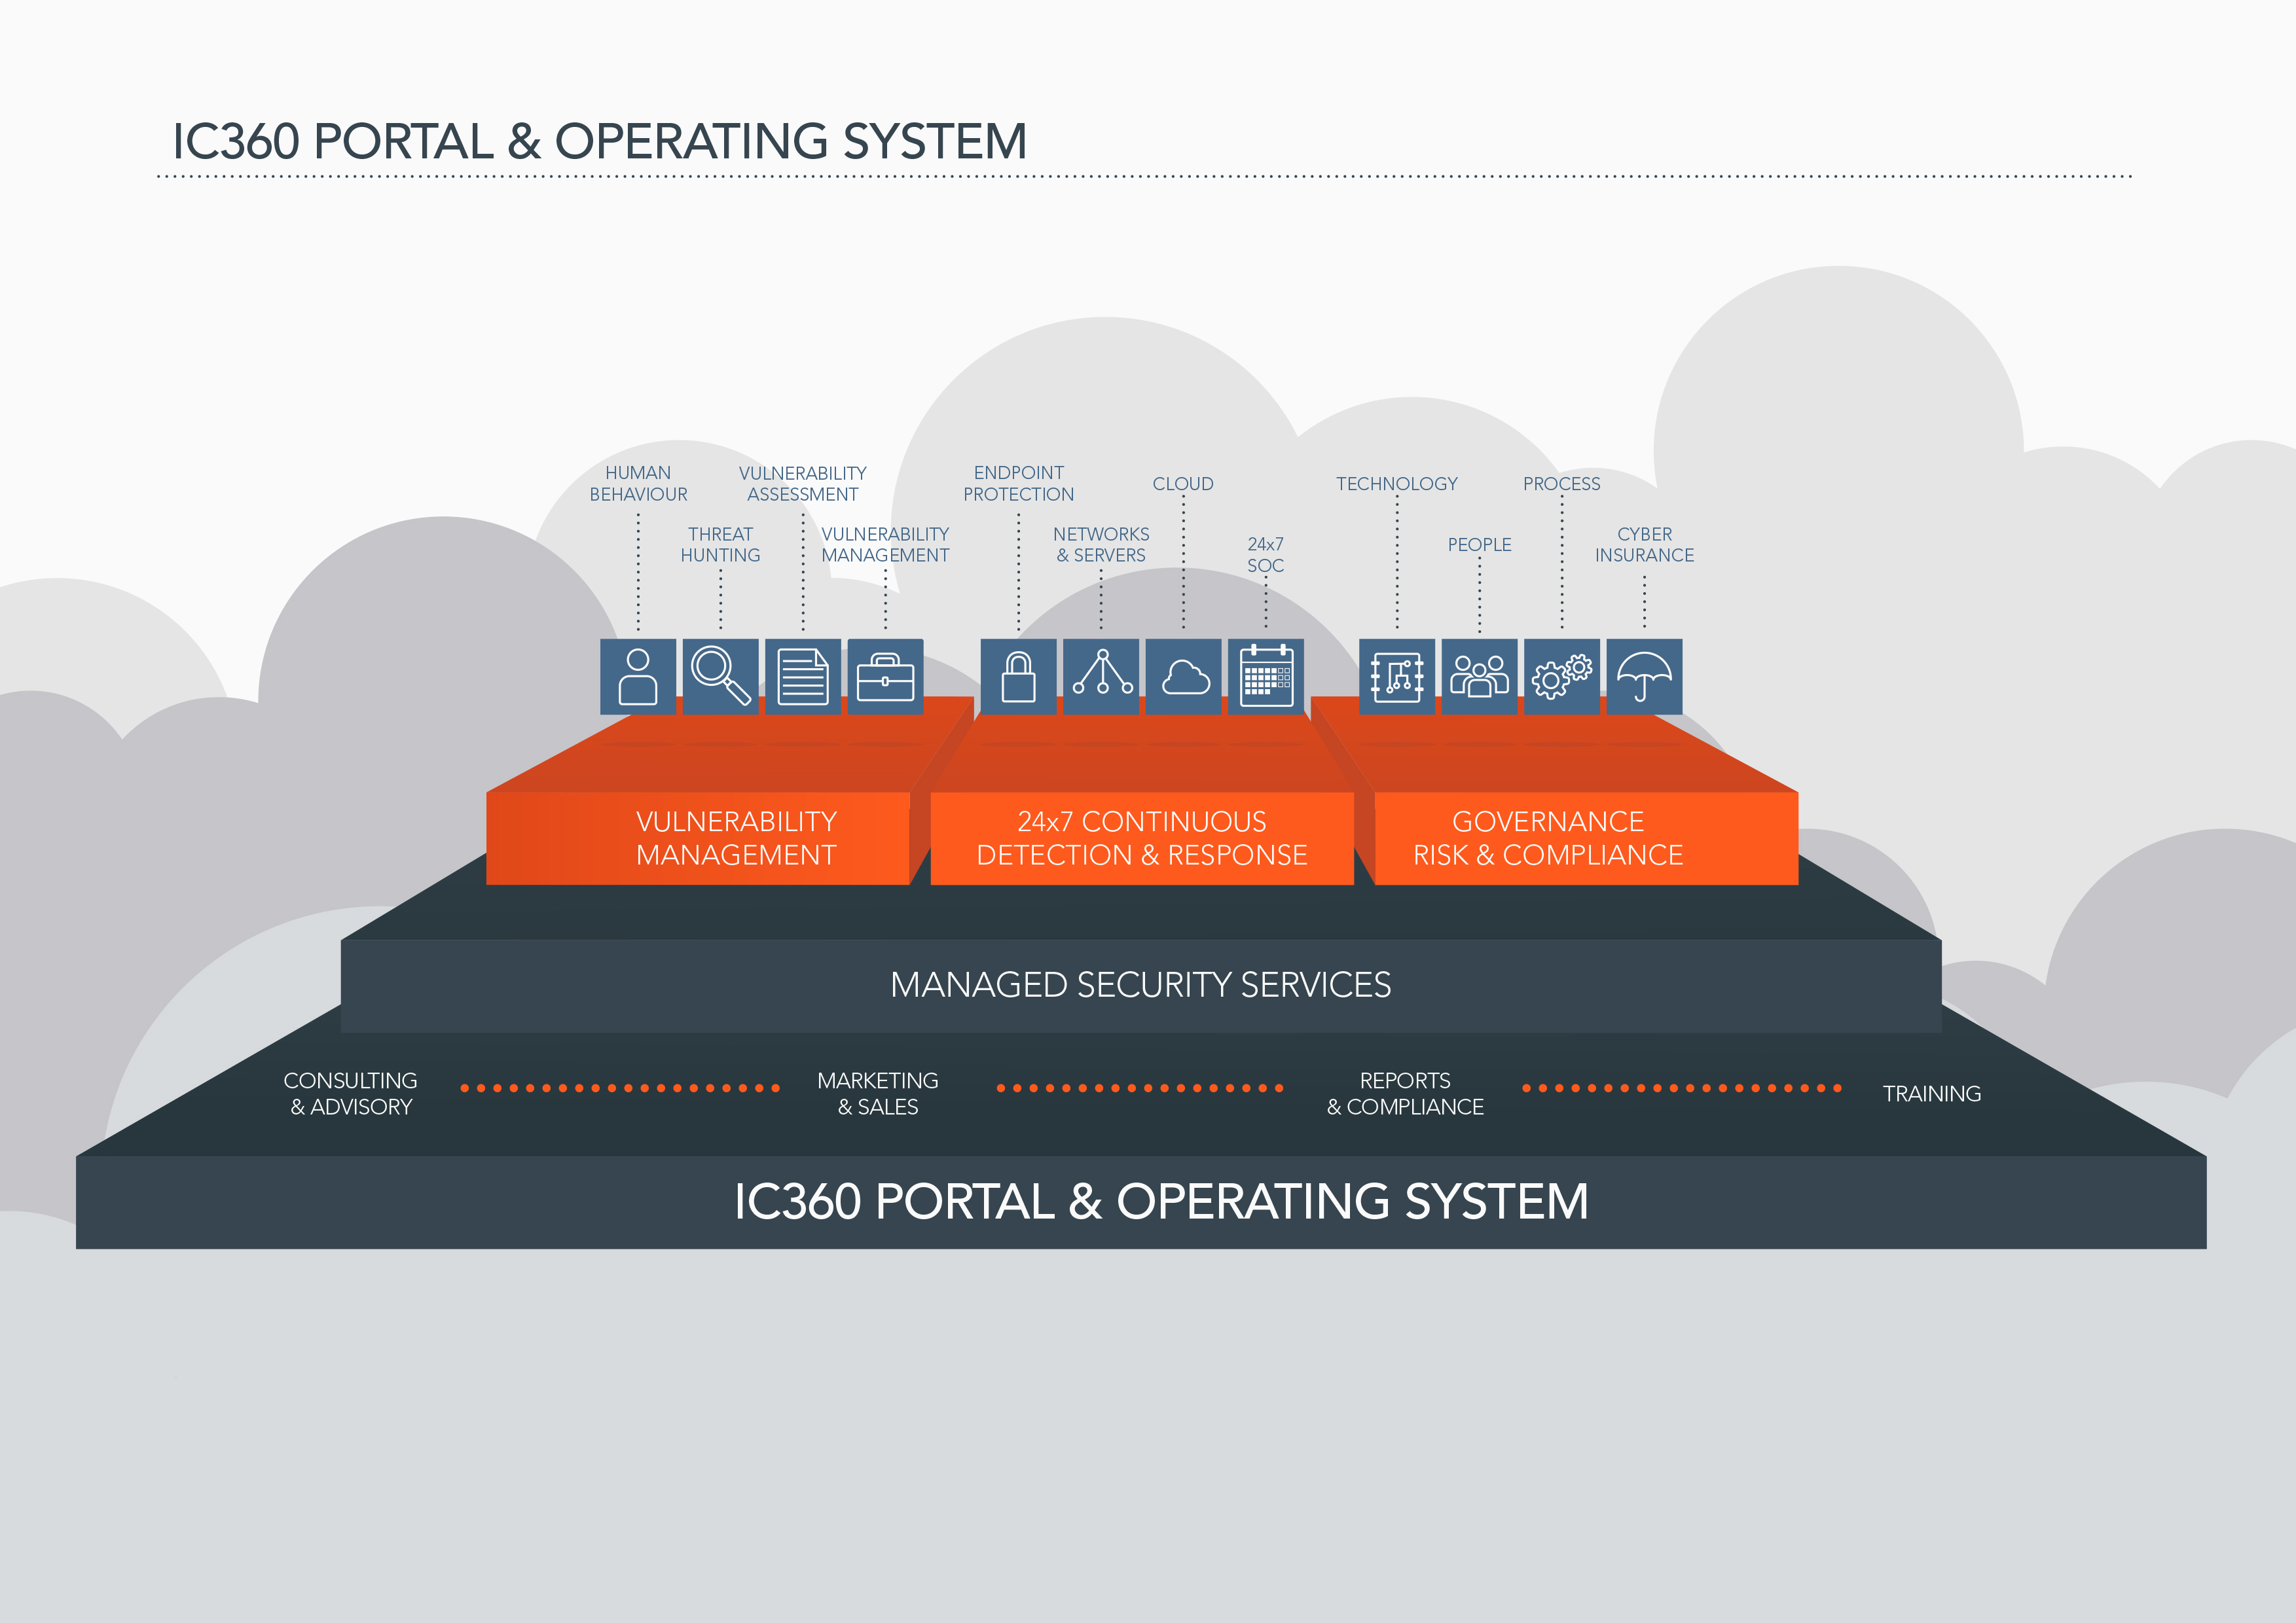Click the Marketing & Sales label
This screenshot has height=1623, width=2296.
pos(878,1094)
